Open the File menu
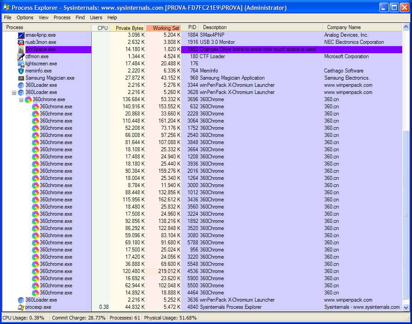The width and height of the screenshot is (412, 324). [8, 17]
